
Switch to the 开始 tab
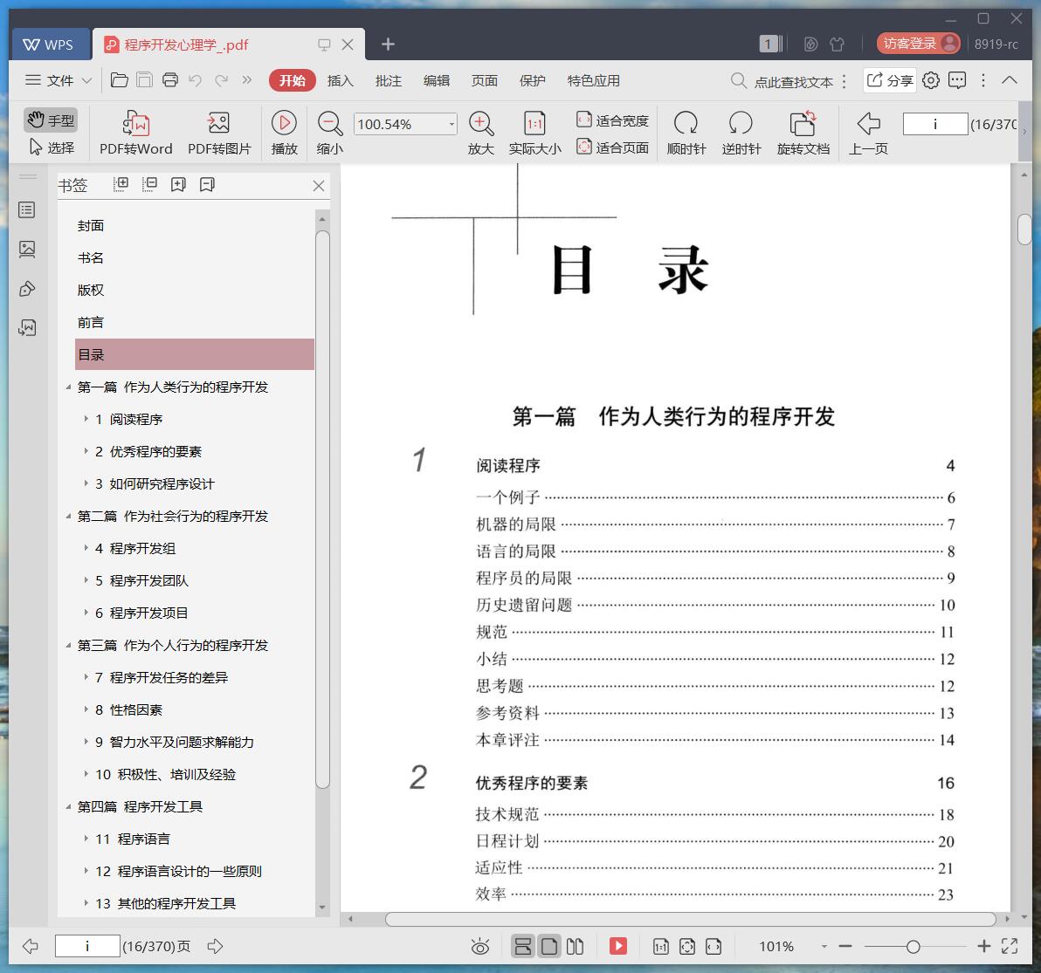point(292,80)
